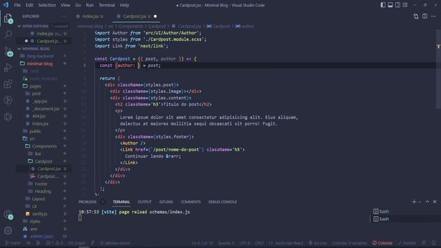Click the Colorize status bar button

click(x=382, y=243)
